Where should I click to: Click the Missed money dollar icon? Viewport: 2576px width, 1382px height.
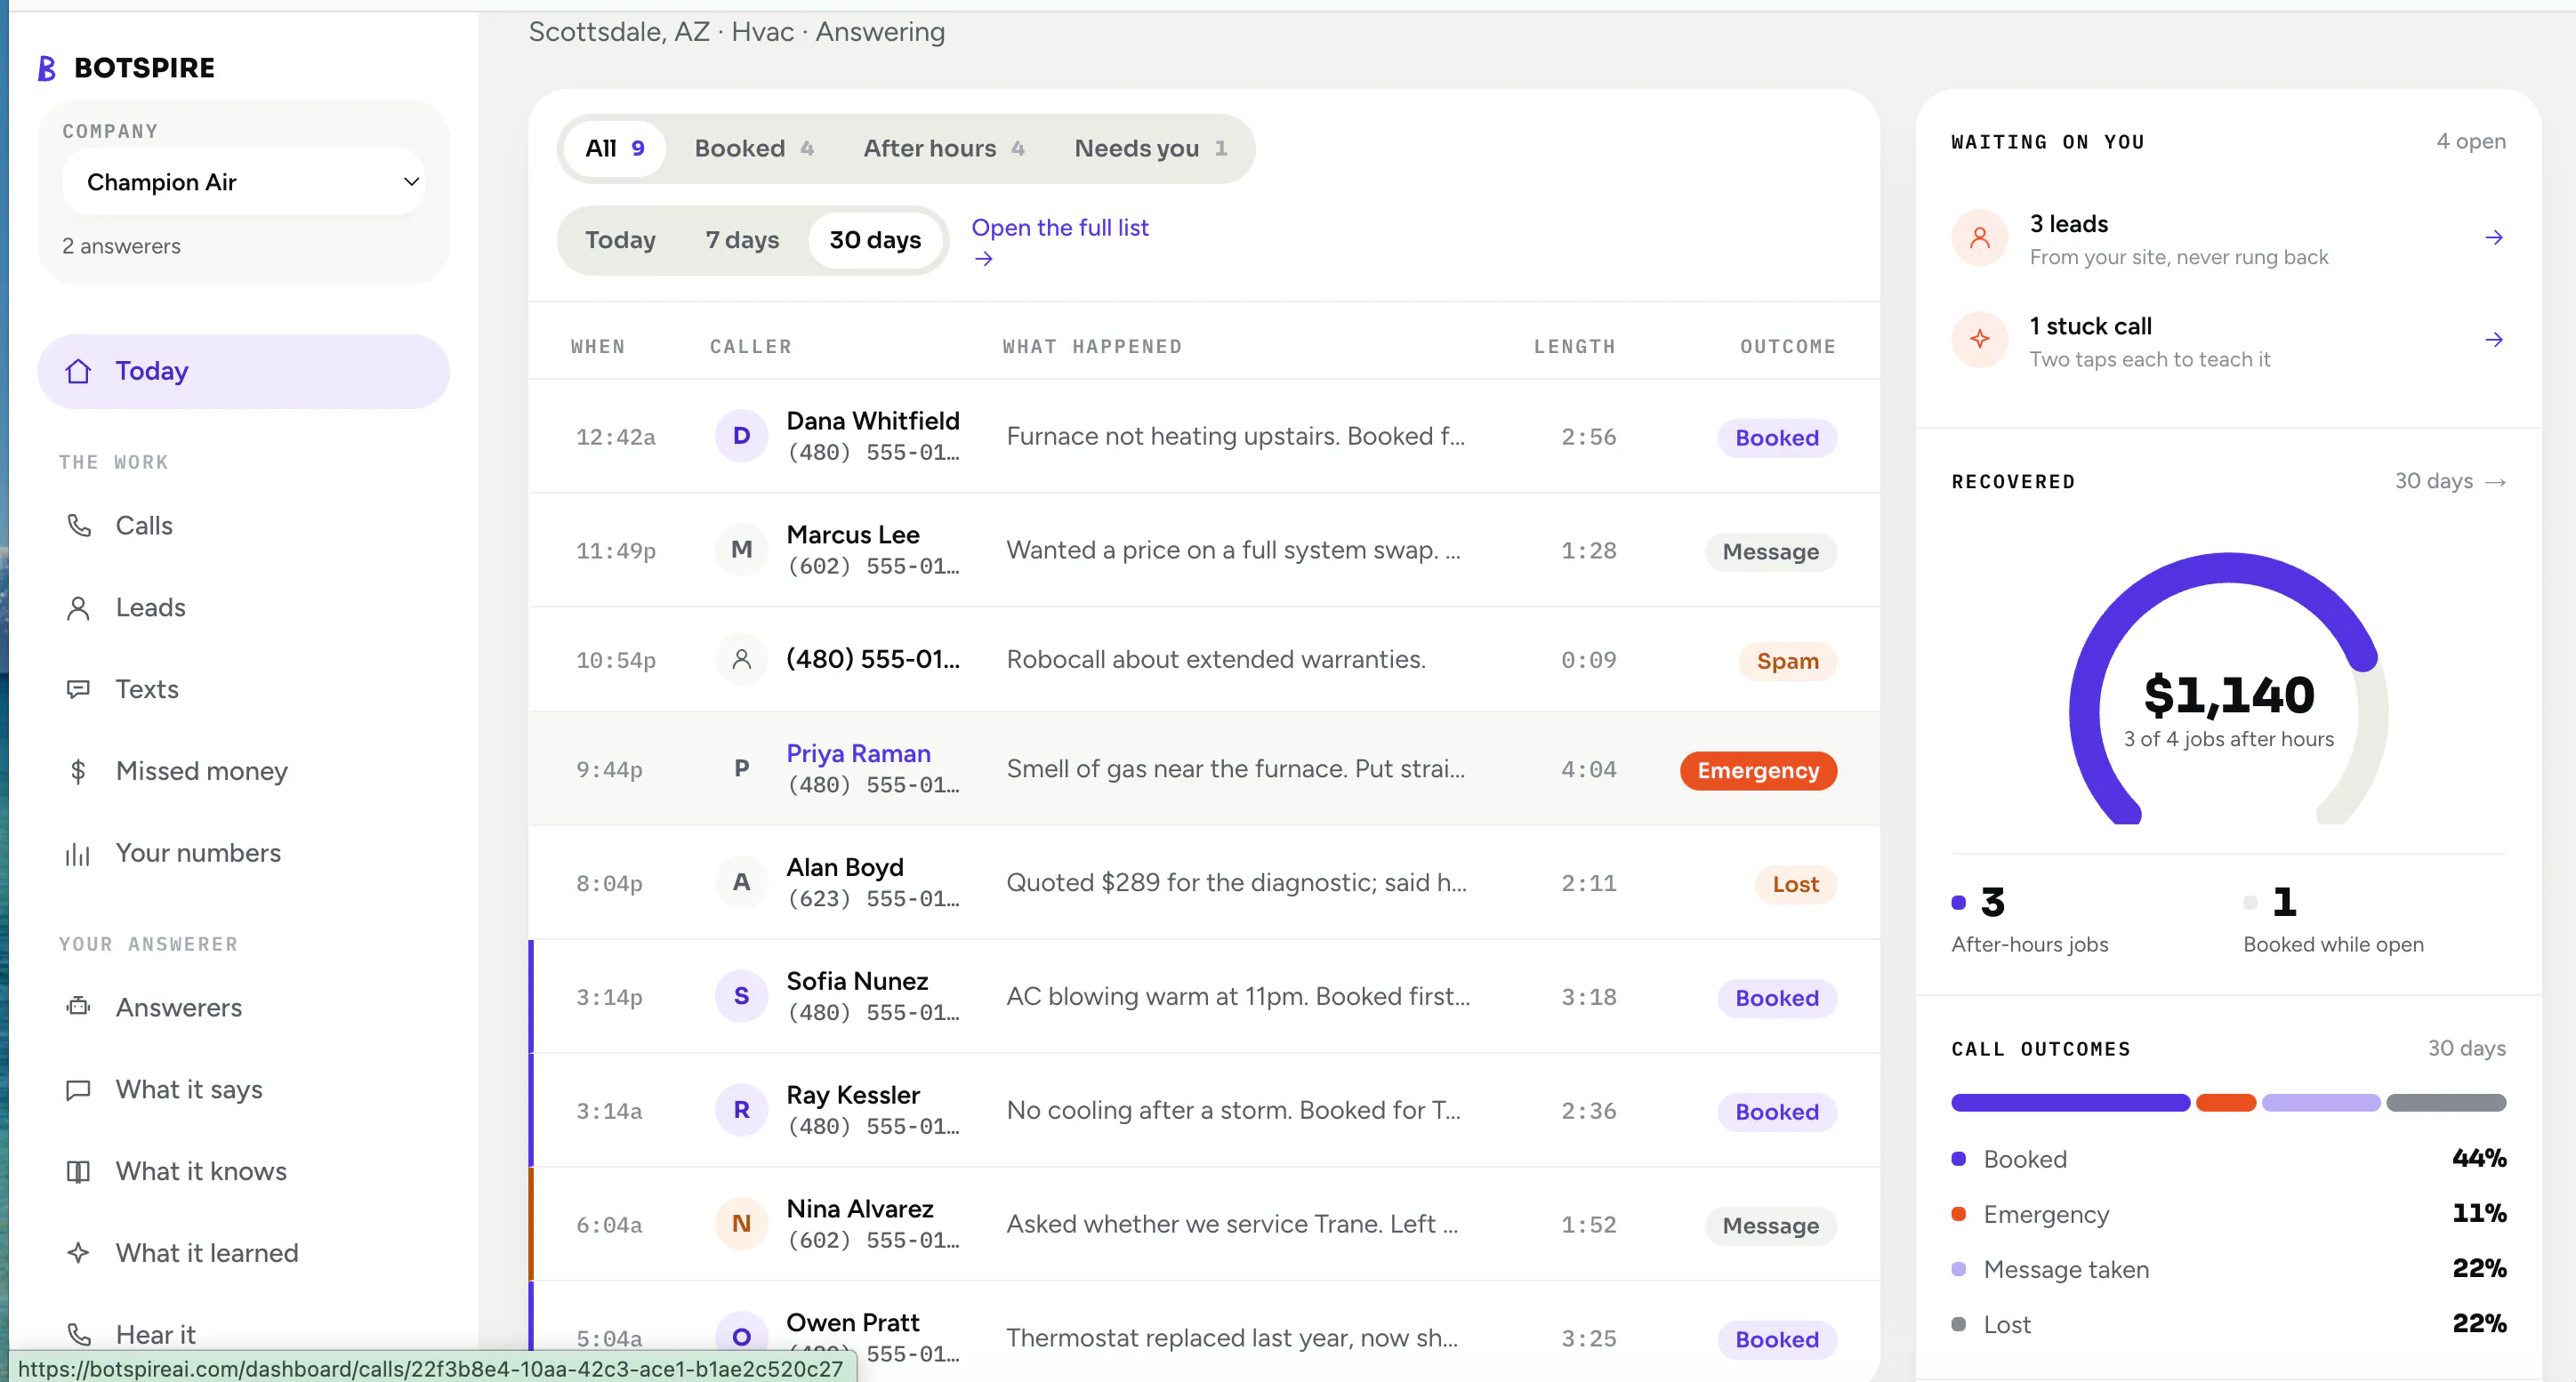pos(78,771)
